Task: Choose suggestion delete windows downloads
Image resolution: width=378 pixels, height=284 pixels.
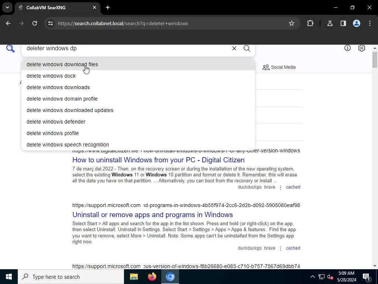Action: [138, 87]
